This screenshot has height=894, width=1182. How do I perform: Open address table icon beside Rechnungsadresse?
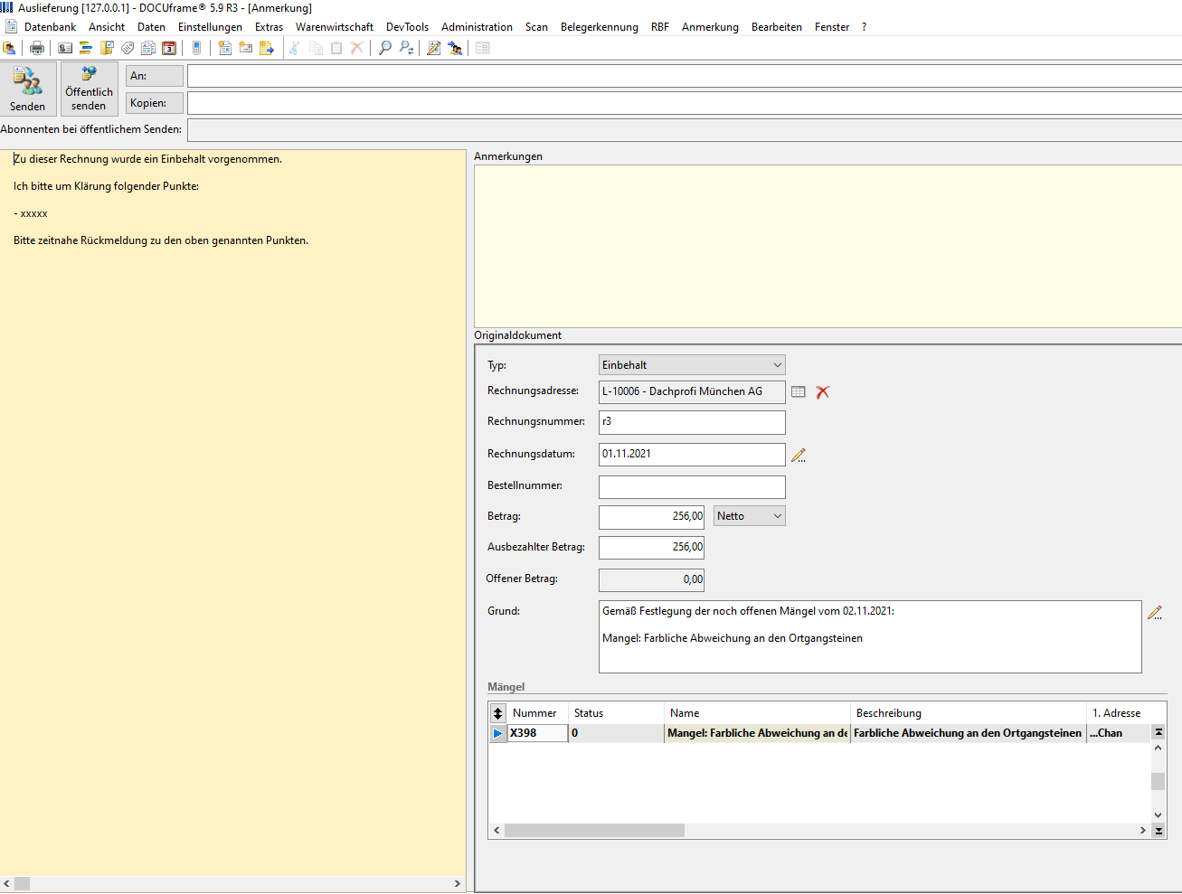point(799,391)
